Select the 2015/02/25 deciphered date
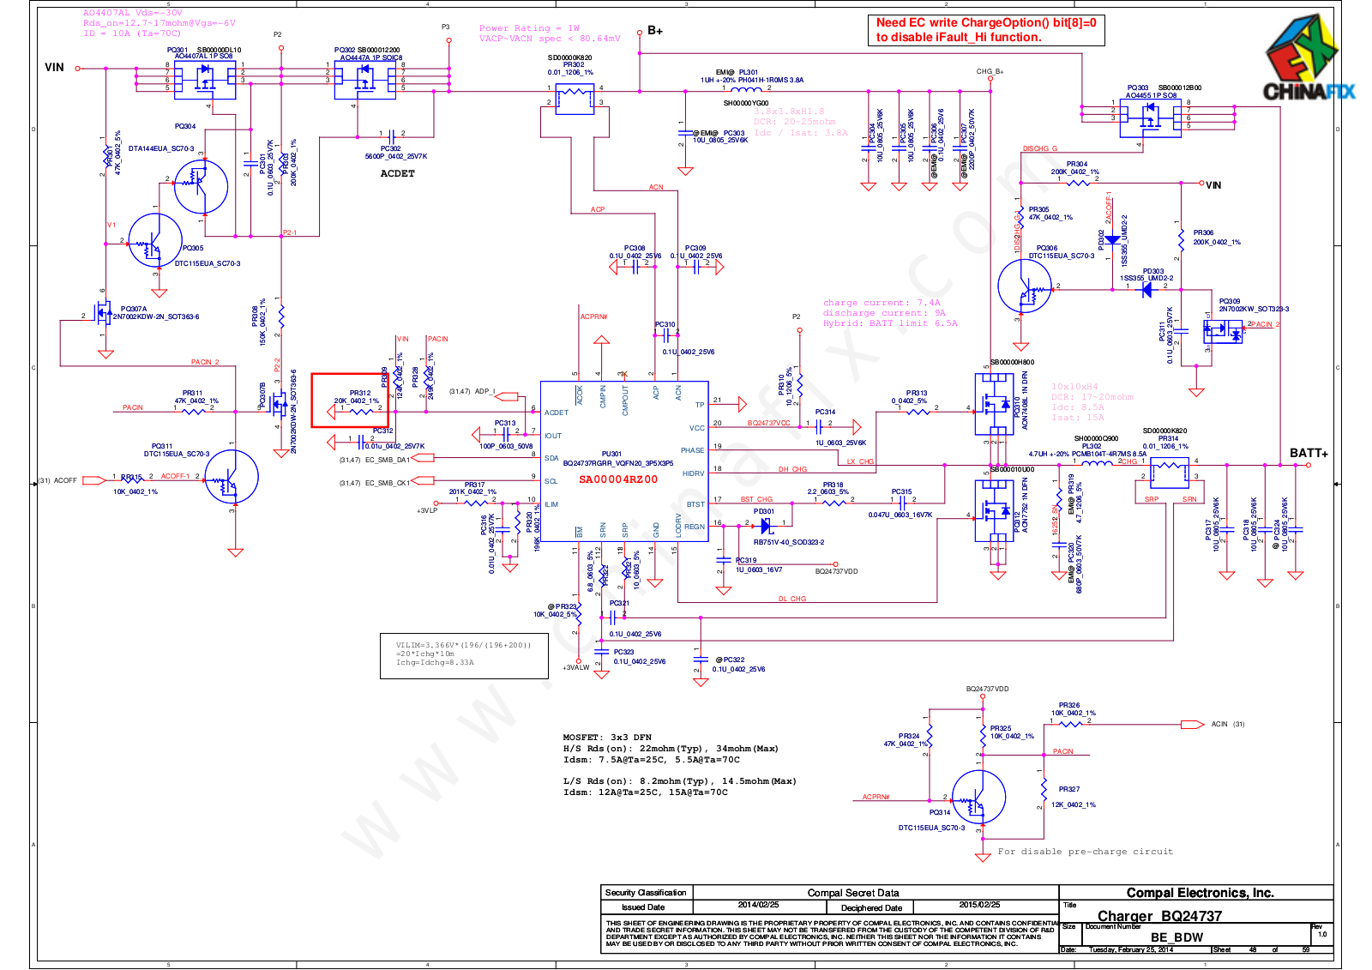This screenshot has width=1372, height=970. click(979, 905)
